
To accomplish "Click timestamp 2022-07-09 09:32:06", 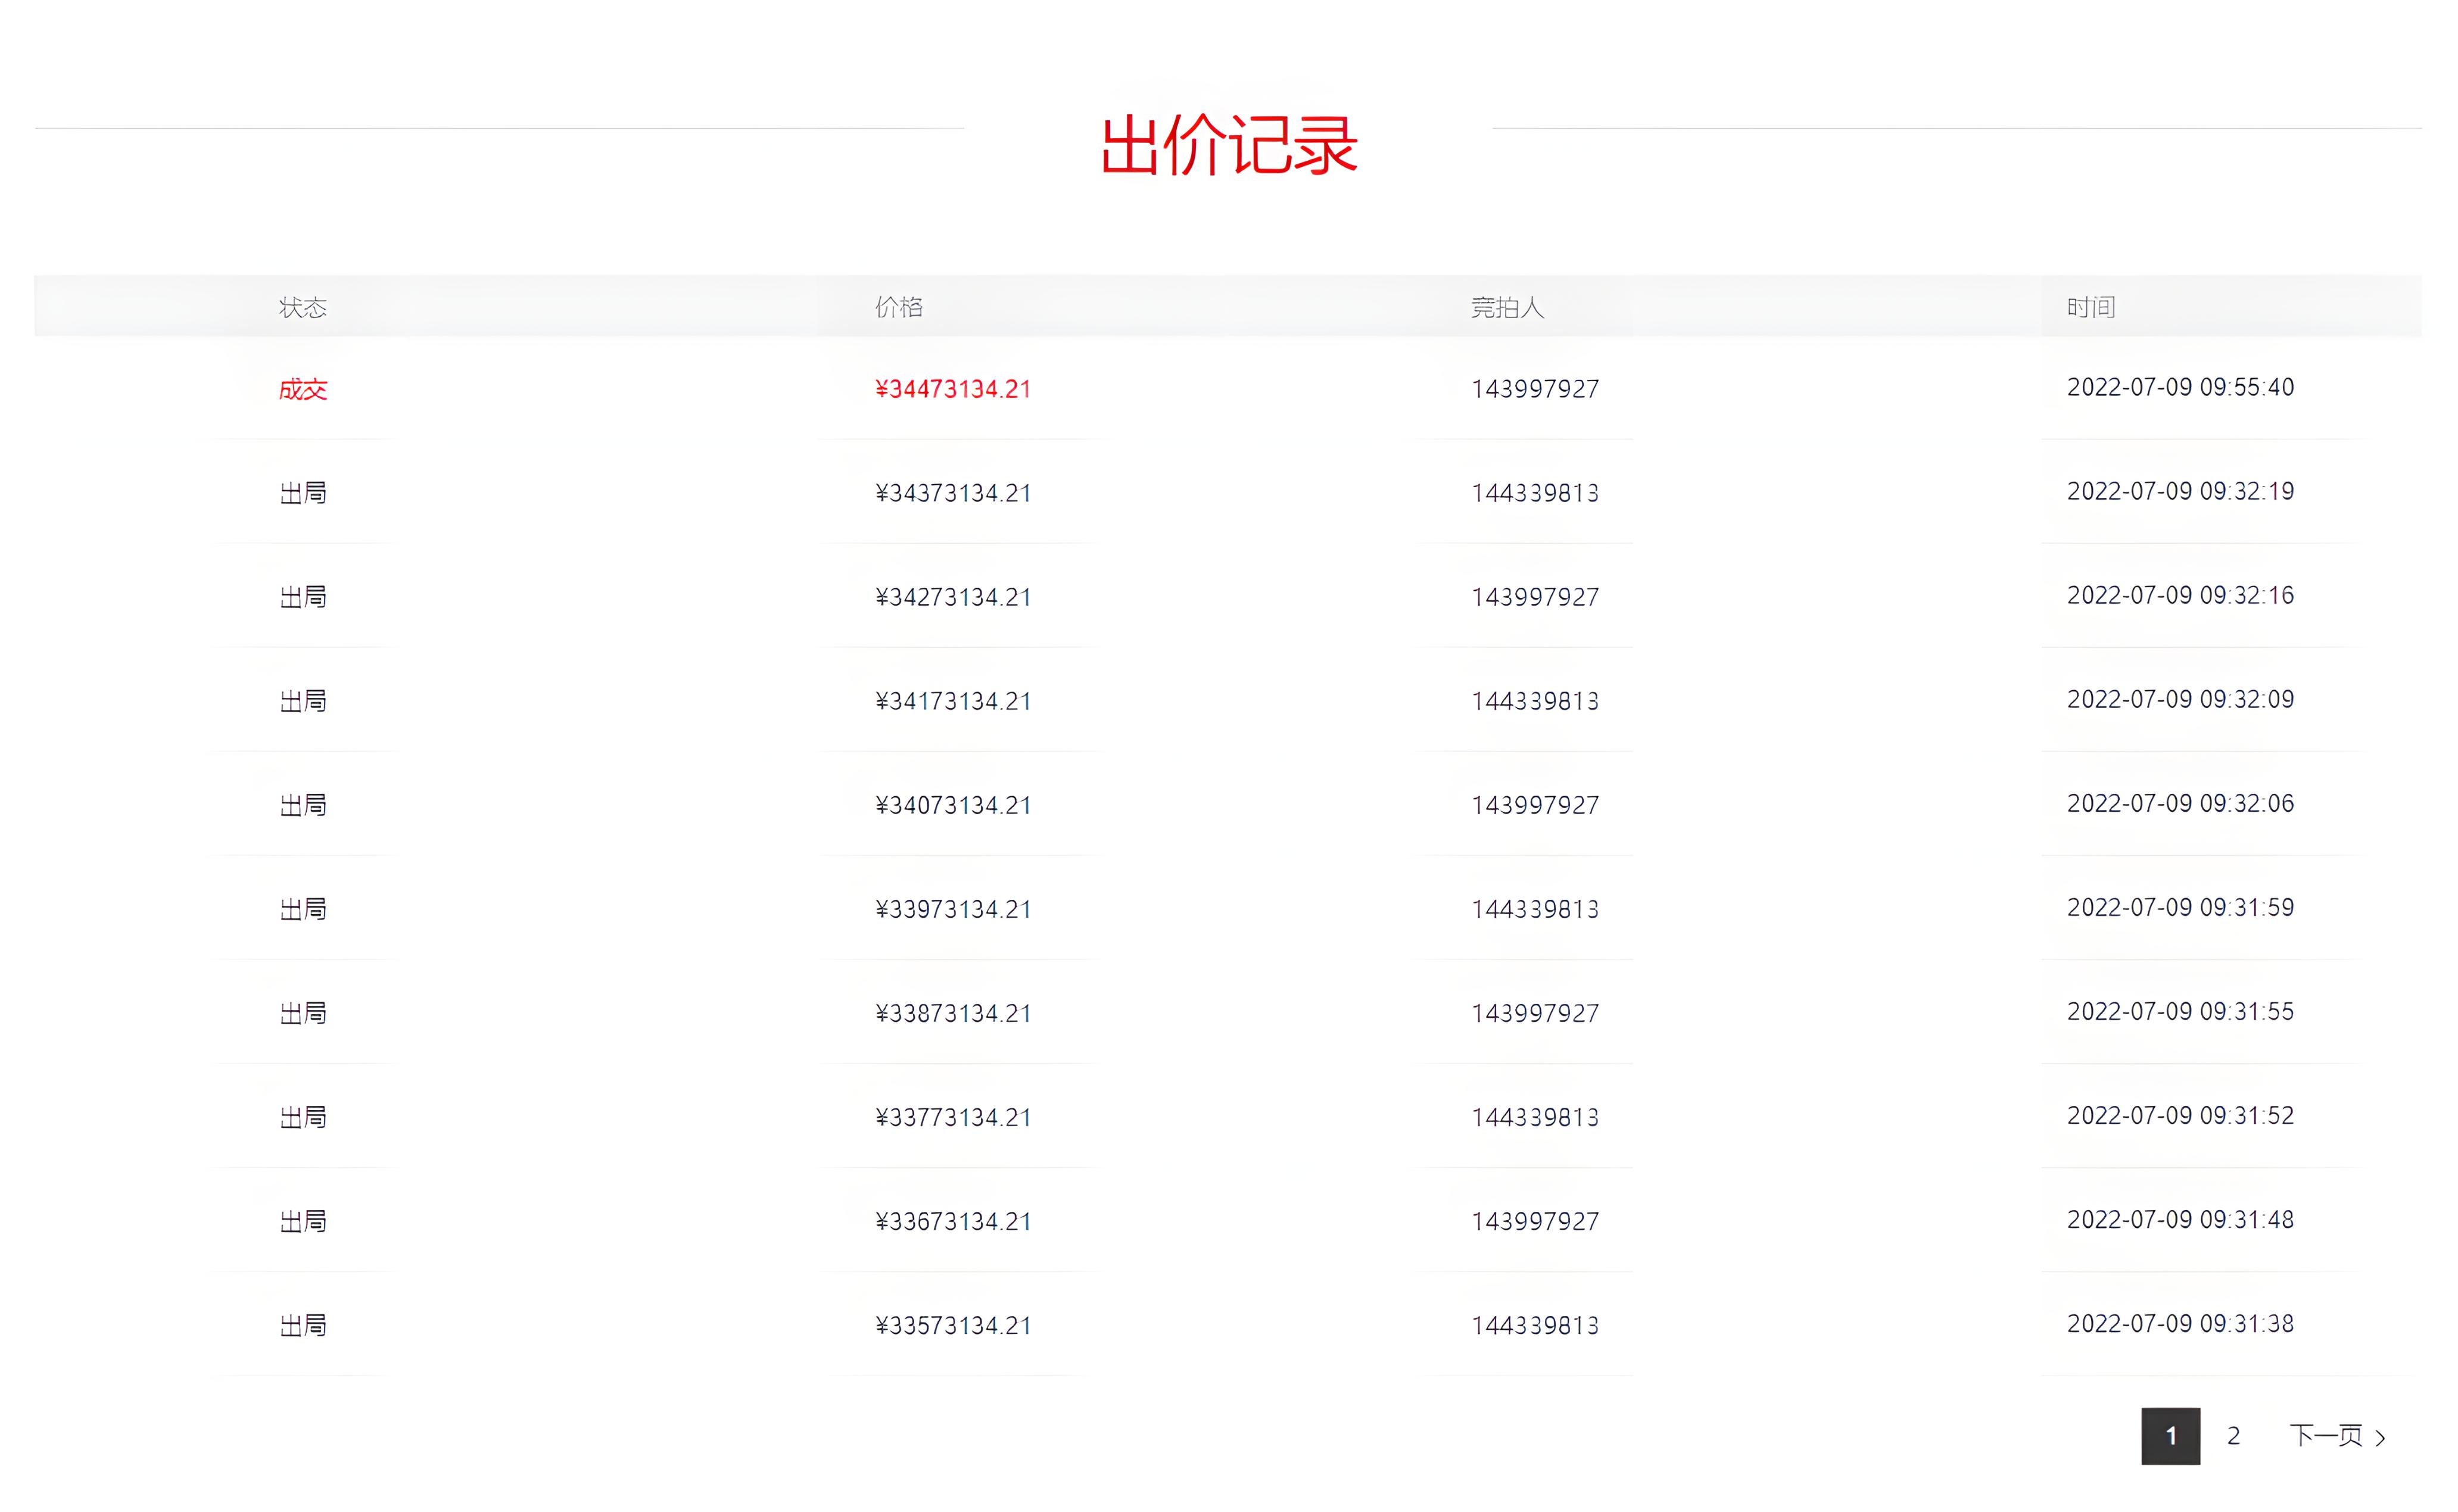I will click(x=2180, y=803).
